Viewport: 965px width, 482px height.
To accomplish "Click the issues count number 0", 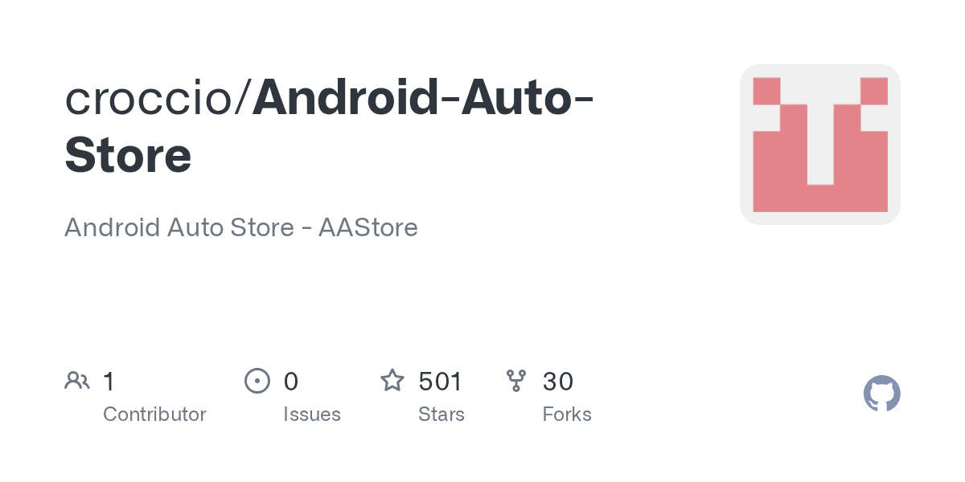I will 291,381.
